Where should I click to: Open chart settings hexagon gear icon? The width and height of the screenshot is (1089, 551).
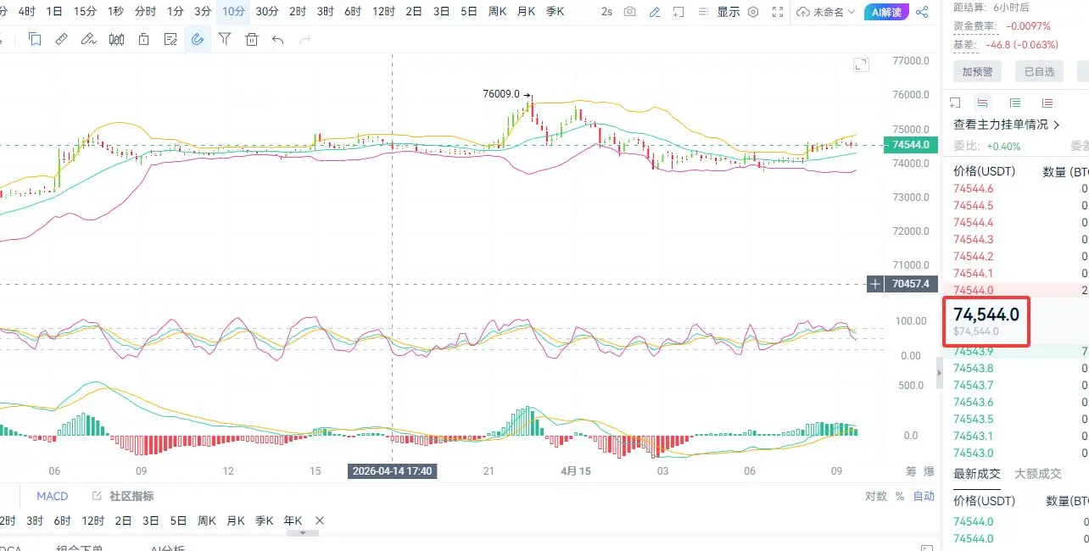[752, 12]
